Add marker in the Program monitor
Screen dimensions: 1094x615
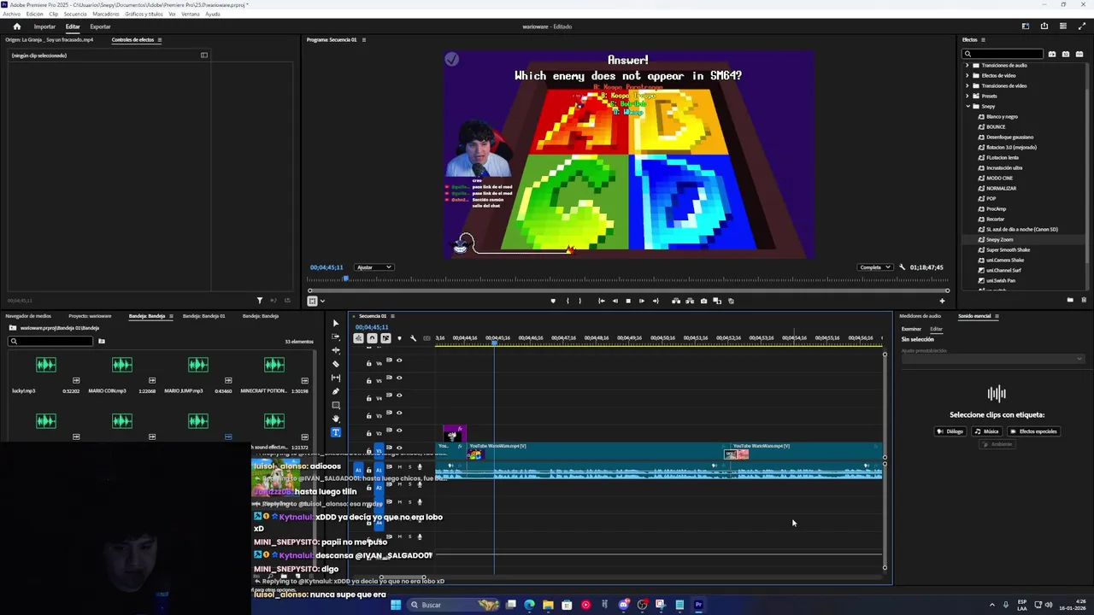(553, 301)
